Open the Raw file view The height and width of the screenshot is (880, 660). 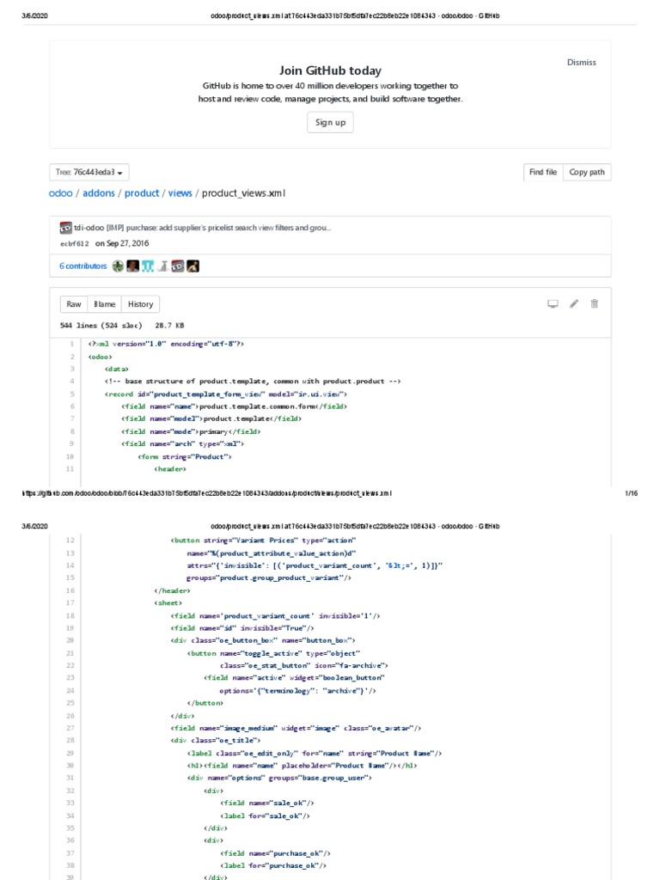pyautogui.click(x=75, y=304)
